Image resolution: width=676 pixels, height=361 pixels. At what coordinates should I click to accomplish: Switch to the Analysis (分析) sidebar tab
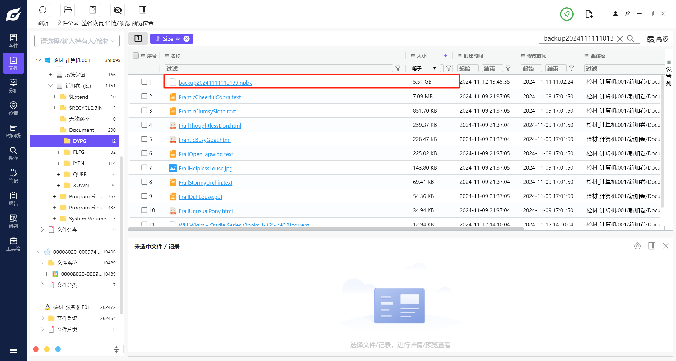[x=13, y=86]
